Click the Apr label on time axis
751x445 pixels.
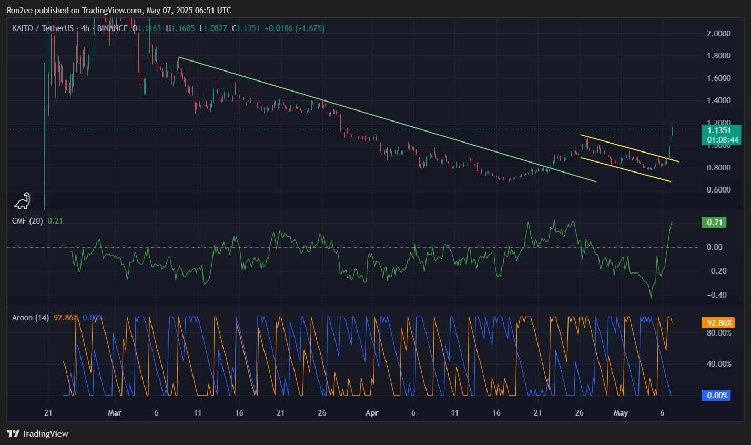coord(372,413)
